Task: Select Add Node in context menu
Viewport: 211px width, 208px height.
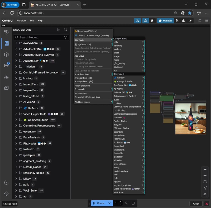Action: pyautogui.click(x=93, y=40)
